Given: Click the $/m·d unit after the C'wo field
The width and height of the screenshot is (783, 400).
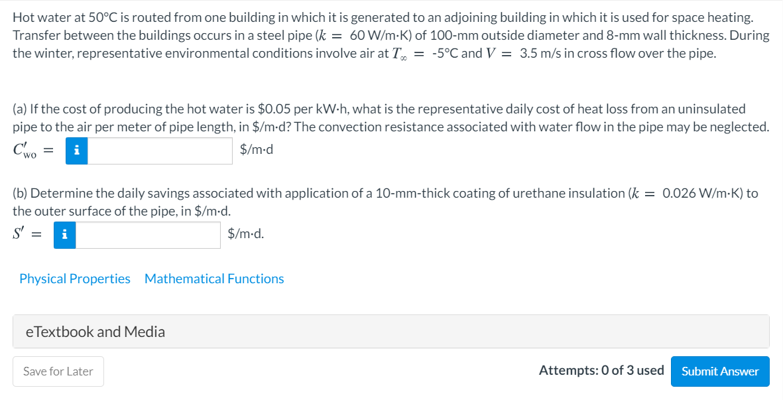Looking at the screenshot, I should point(257,149).
